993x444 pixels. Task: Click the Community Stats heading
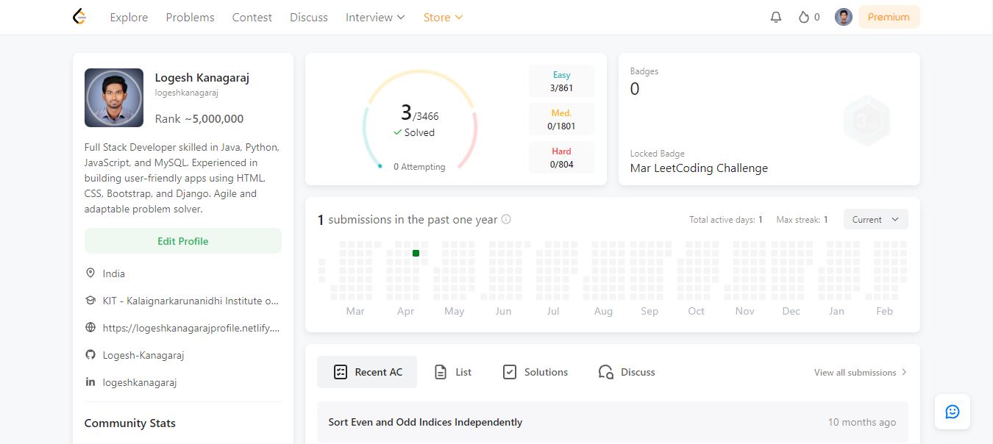130,423
